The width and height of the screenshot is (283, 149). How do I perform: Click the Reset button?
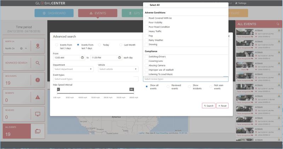[x=223, y=106]
